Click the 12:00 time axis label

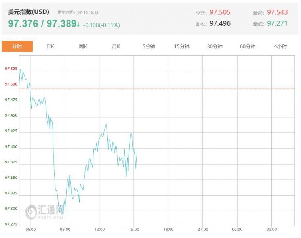[x=99, y=229]
